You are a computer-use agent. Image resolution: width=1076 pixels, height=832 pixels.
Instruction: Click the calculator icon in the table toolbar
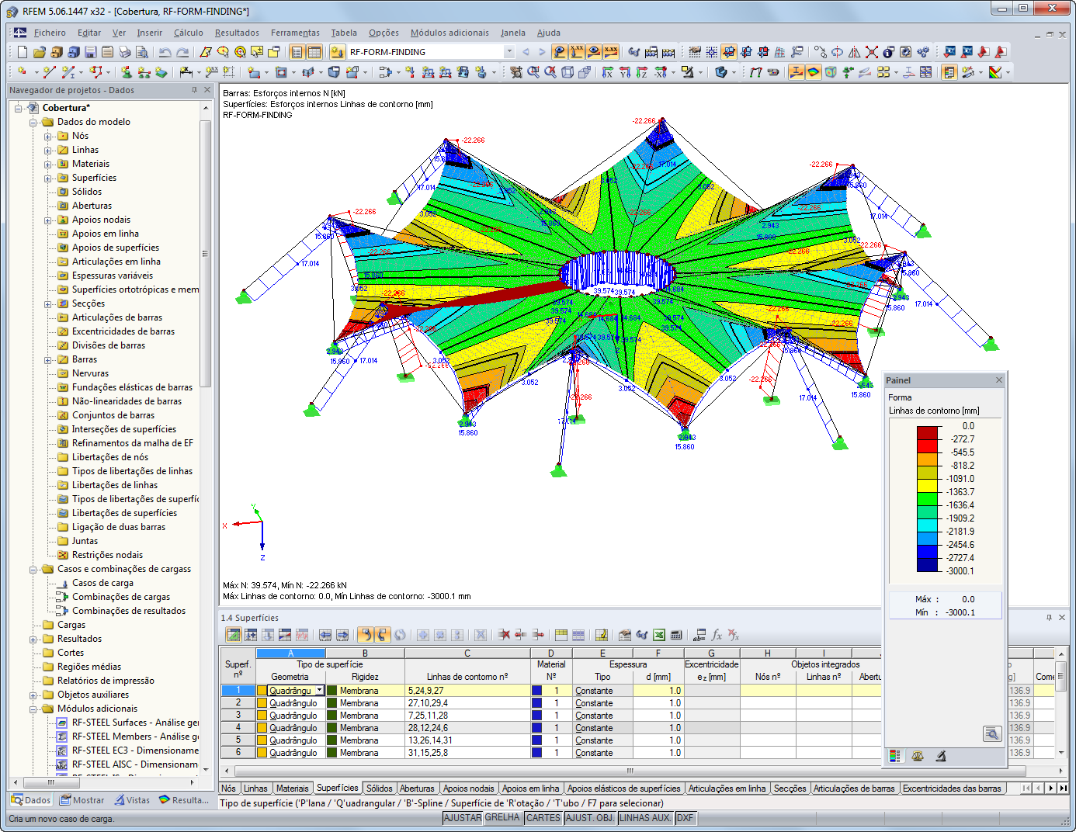(x=676, y=635)
